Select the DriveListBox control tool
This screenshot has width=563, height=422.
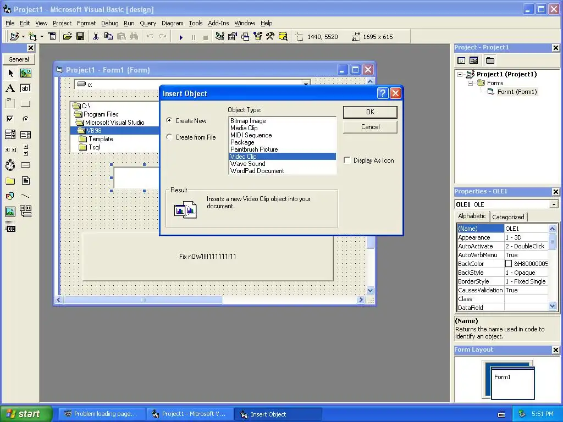pyautogui.click(x=25, y=165)
